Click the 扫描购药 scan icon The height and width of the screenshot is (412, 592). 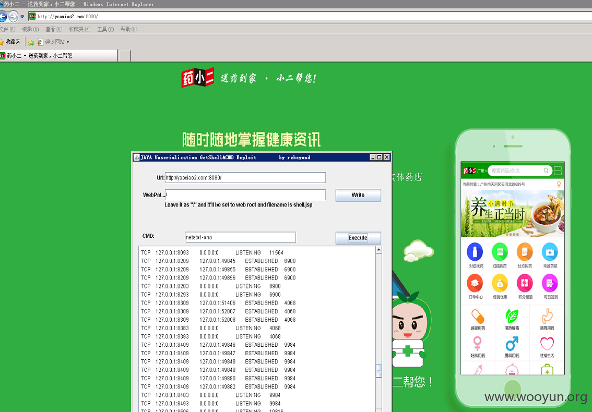tap(500, 252)
